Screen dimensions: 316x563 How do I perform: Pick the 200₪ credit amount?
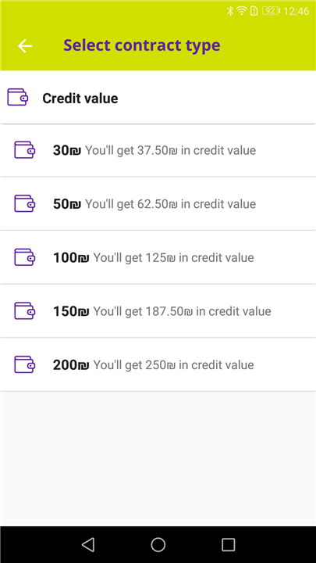point(158,364)
